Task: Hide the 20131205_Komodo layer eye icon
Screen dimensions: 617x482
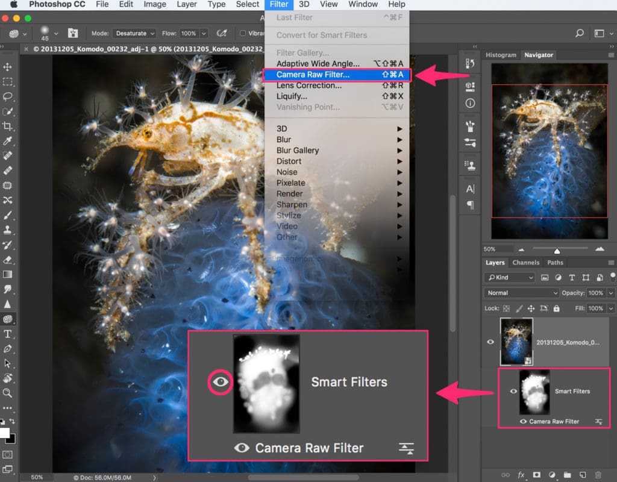Action: click(x=490, y=342)
